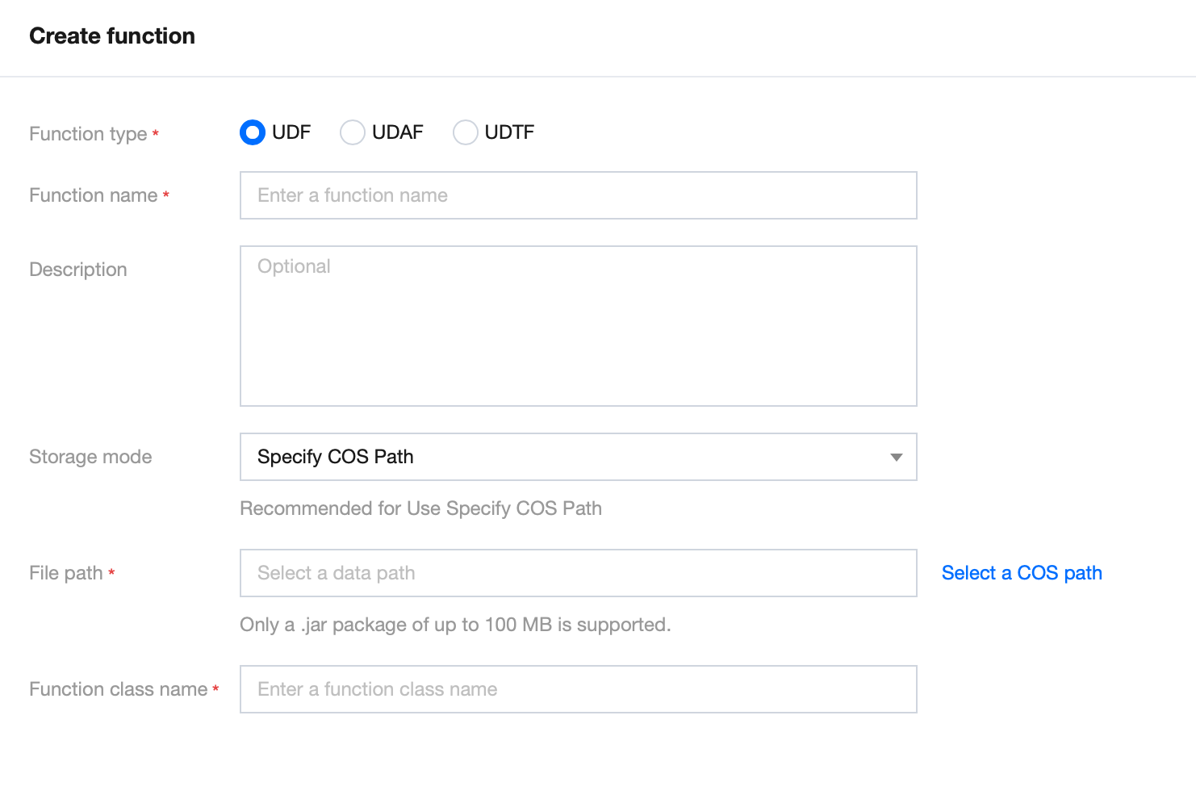Choose the UDAF function type radio
1196x799 pixels.
353,132
